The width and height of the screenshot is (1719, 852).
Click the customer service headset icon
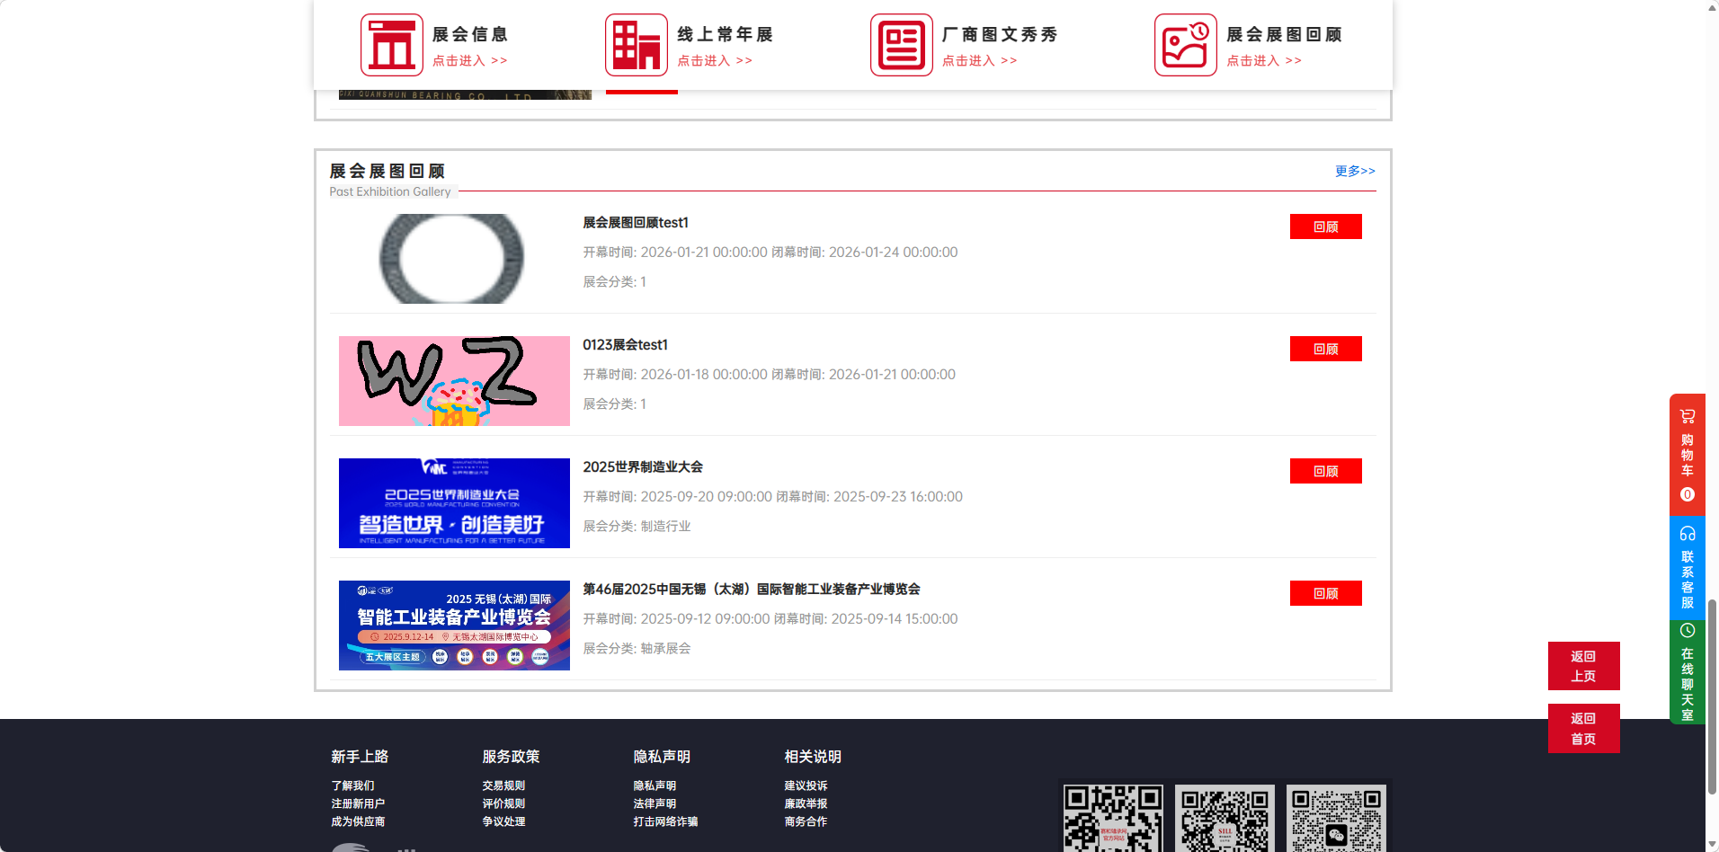1687,533
